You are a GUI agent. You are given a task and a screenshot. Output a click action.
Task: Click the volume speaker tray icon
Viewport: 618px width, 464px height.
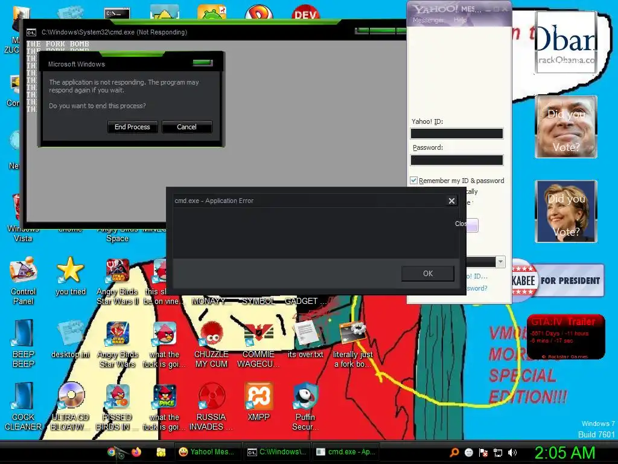pos(512,452)
